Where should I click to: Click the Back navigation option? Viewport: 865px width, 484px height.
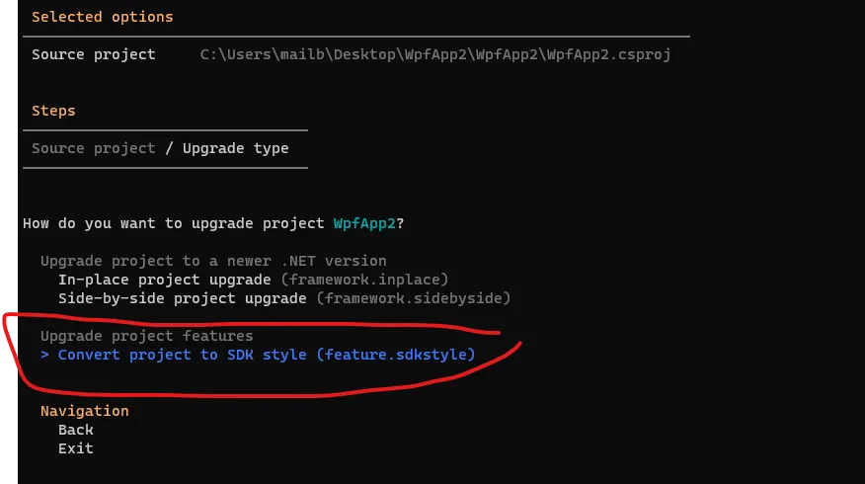click(x=76, y=430)
